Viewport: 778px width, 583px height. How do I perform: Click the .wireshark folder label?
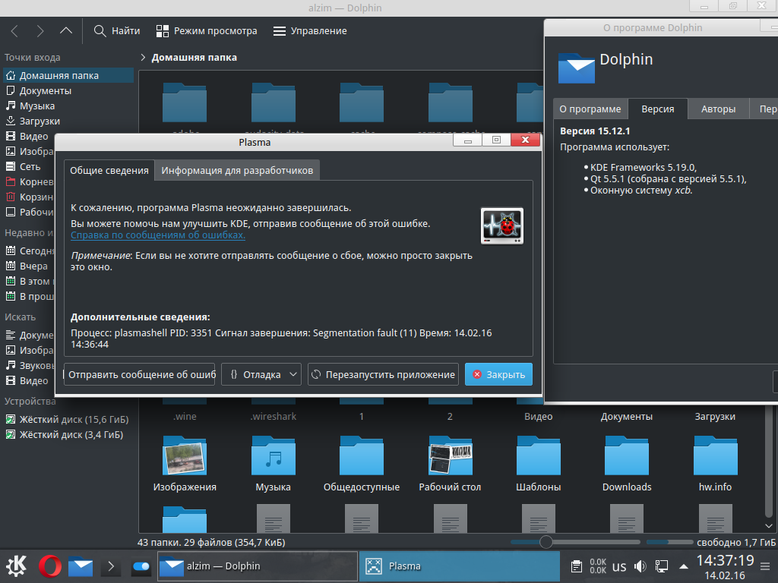(x=273, y=417)
